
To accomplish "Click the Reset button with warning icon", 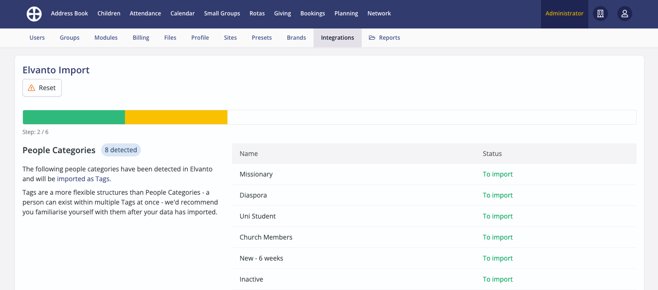I will (x=42, y=88).
